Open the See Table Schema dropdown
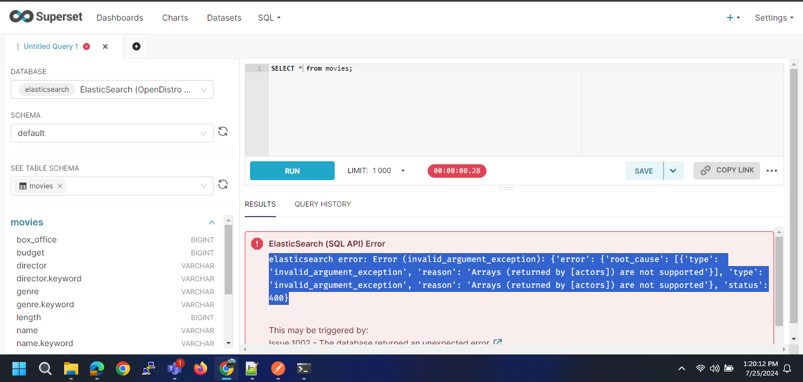 [x=112, y=186]
